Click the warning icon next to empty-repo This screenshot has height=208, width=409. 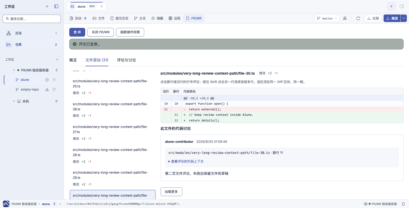coord(47,90)
